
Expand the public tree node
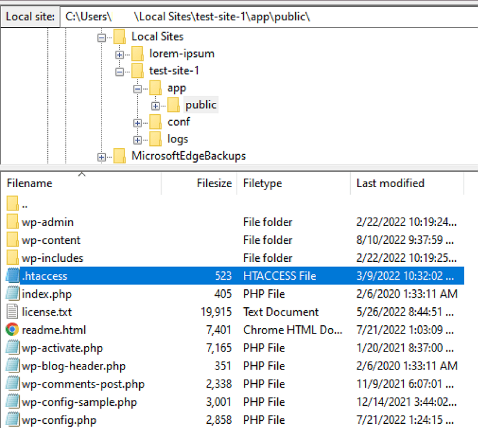pos(155,105)
